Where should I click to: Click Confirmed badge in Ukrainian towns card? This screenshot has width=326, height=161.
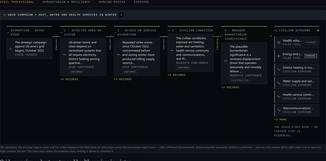pos(76,72)
